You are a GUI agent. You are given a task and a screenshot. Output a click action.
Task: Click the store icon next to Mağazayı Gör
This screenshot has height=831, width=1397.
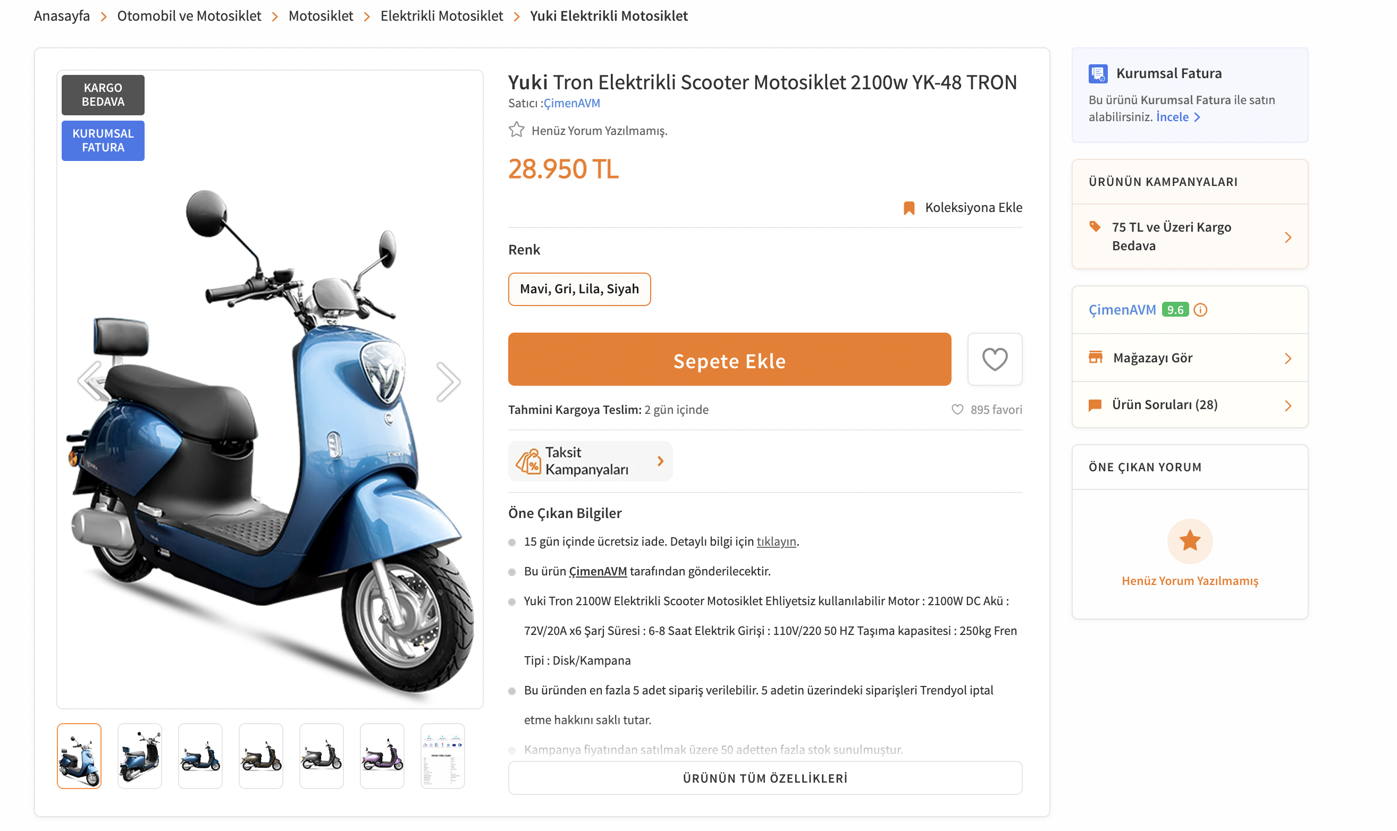click(1096, 358)
